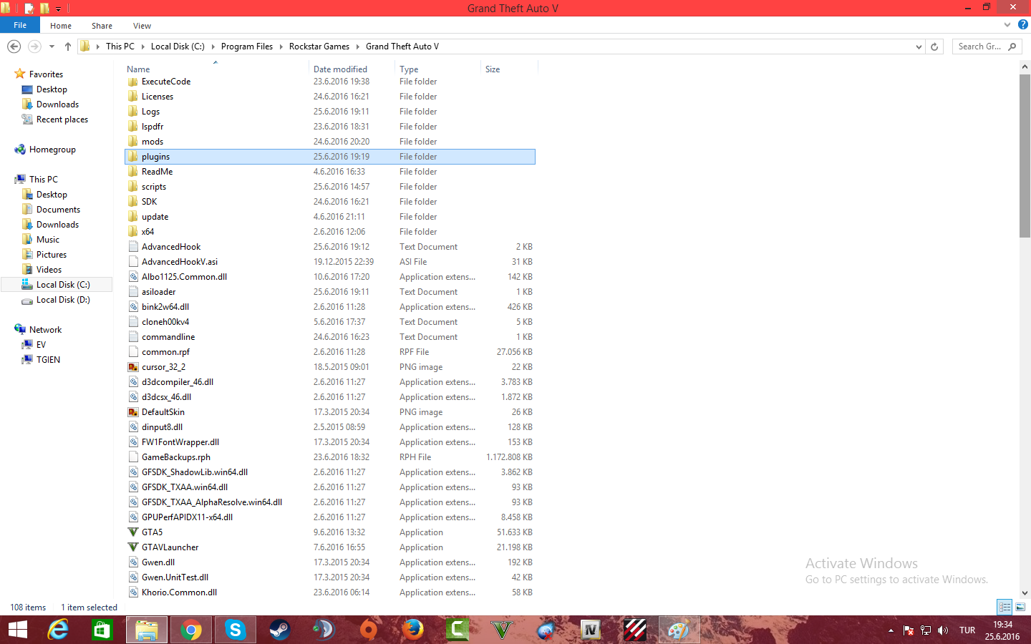Show hidden system tray icons
This screenshot has width=1031, height=644.
[x=891, y=630]
